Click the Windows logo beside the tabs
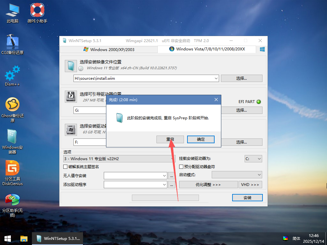Image resolution: width=327 pixels, height=245 pixels. (262, 49)
